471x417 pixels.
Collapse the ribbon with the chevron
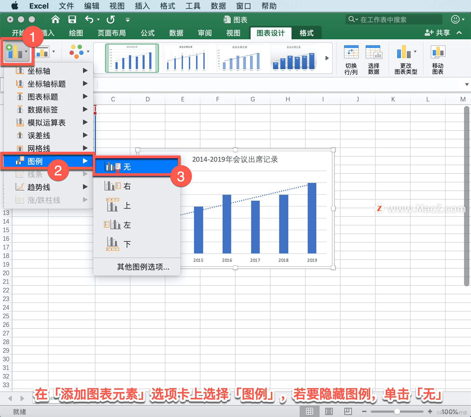click(459, 33)
